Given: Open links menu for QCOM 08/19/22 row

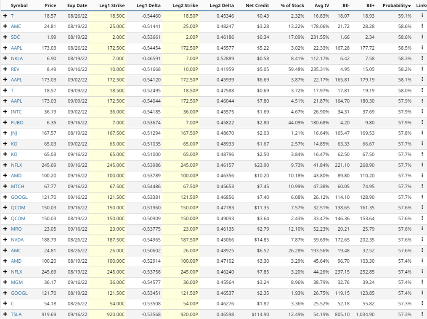Looking at the screenshot, I should tap(422, 218).
